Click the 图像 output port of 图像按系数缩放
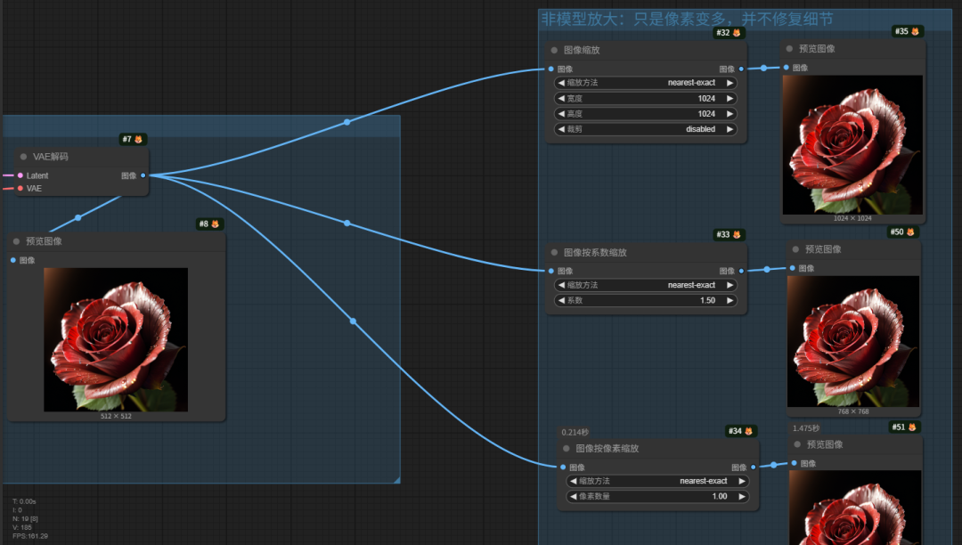The image size is (962, 545). click(741, 271)
